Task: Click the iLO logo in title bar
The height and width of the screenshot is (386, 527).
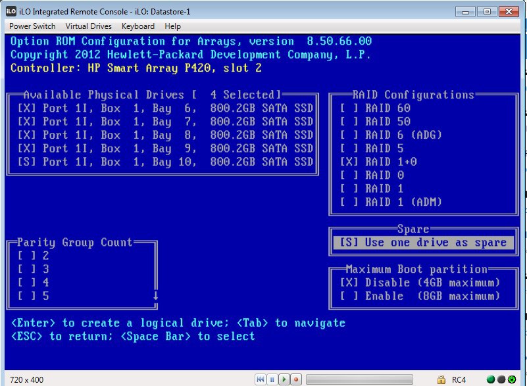Action: click(x=11, y=11)
